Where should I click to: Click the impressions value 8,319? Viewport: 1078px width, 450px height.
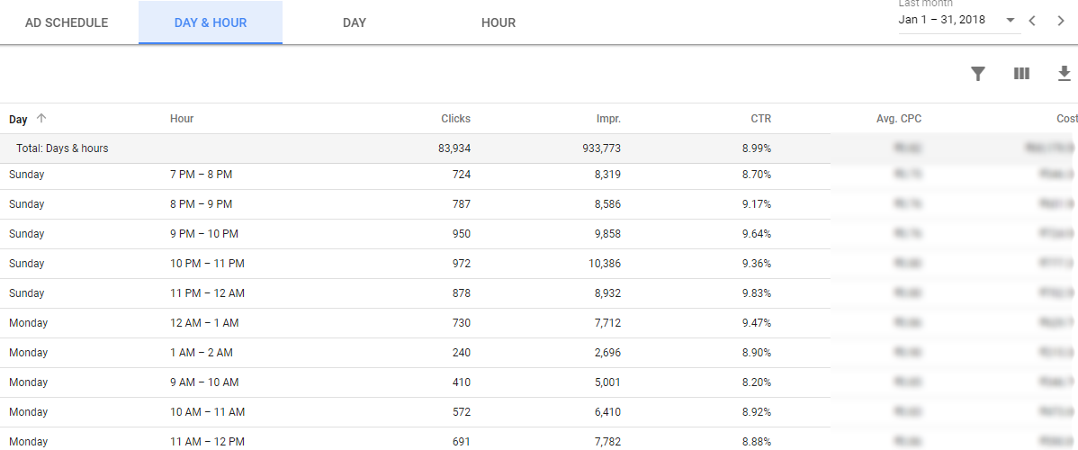pos(607,174)
